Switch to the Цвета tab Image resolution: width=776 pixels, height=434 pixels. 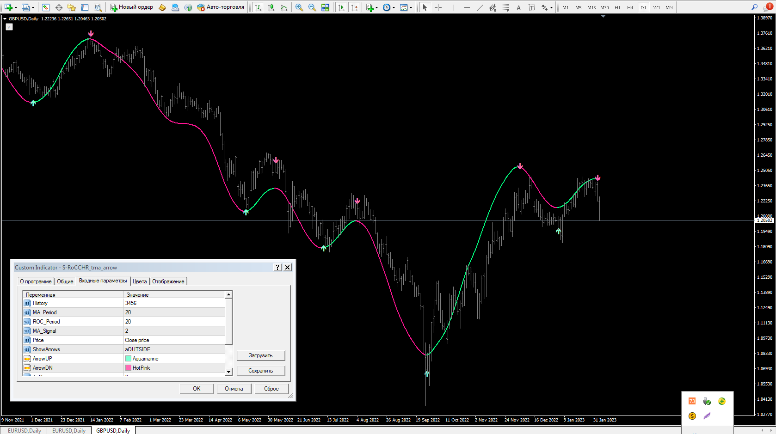pos(140,281)
